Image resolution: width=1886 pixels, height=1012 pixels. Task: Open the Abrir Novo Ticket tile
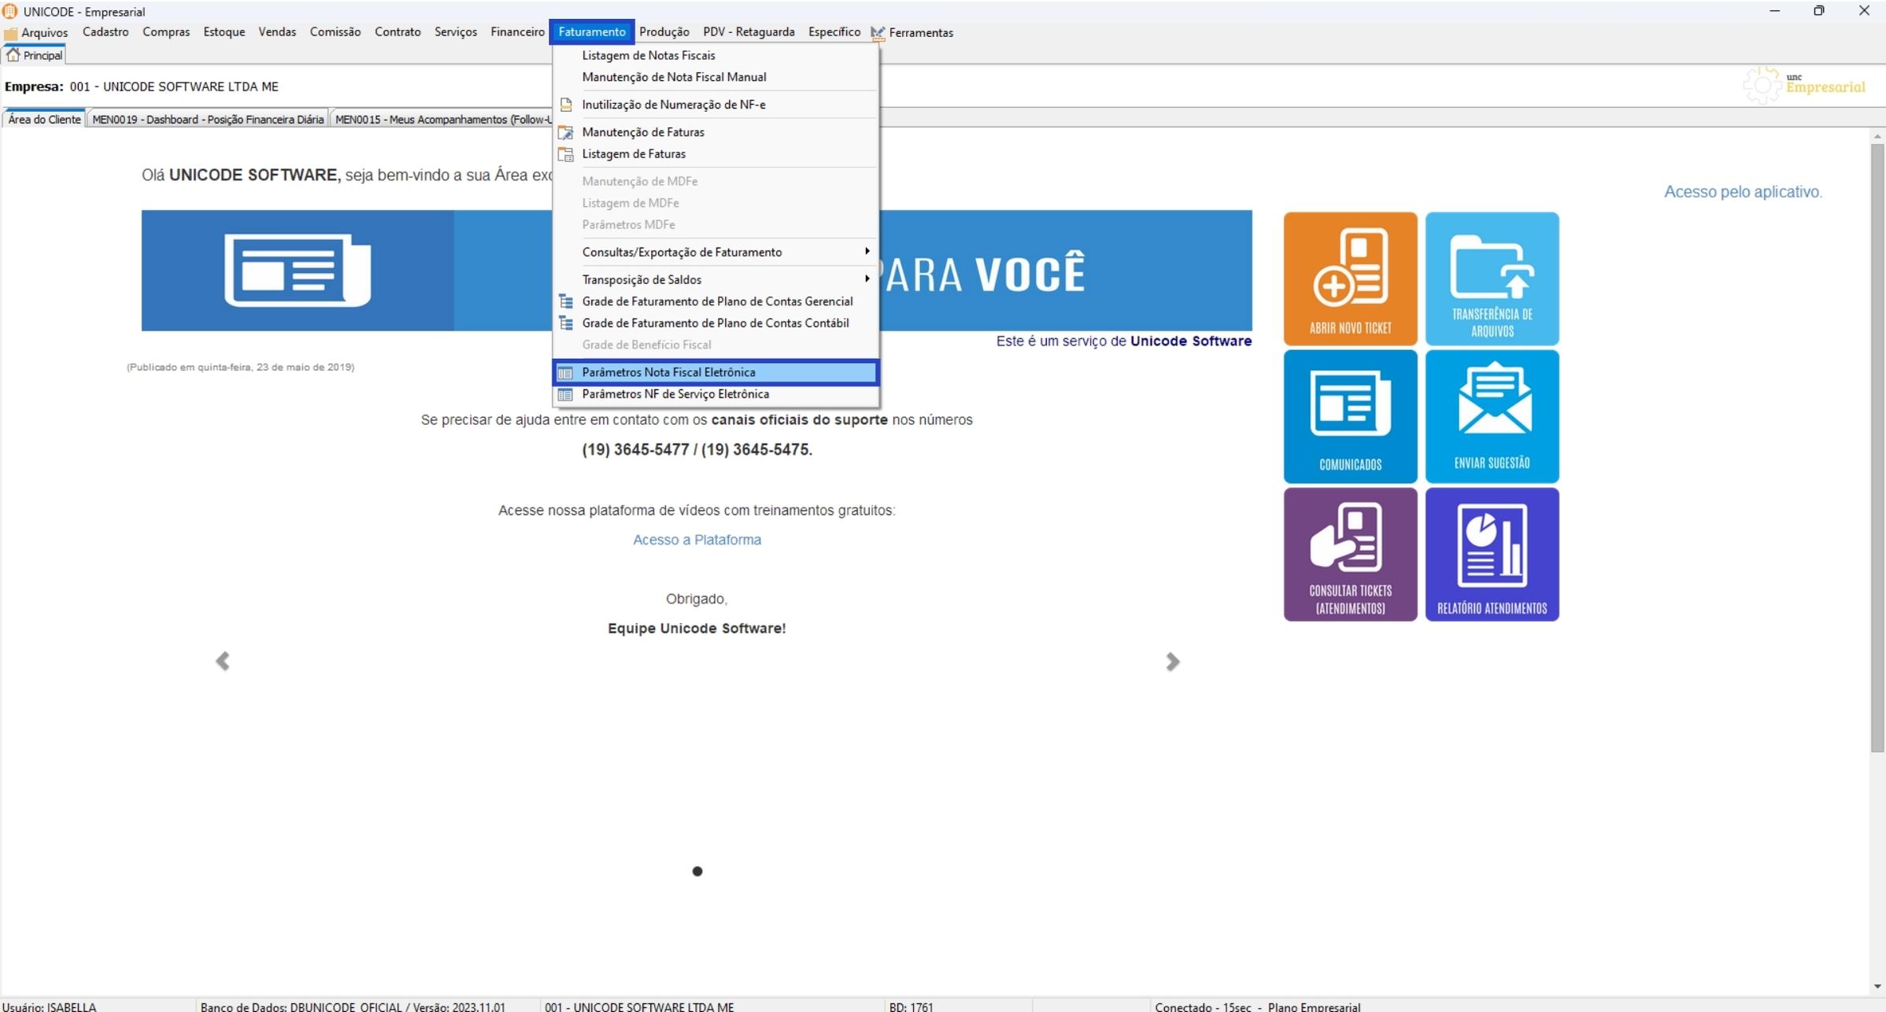tap(1349, 279)
